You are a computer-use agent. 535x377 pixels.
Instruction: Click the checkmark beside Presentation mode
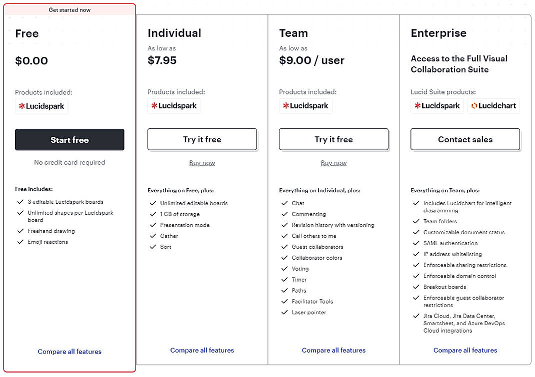pos(153,225)
